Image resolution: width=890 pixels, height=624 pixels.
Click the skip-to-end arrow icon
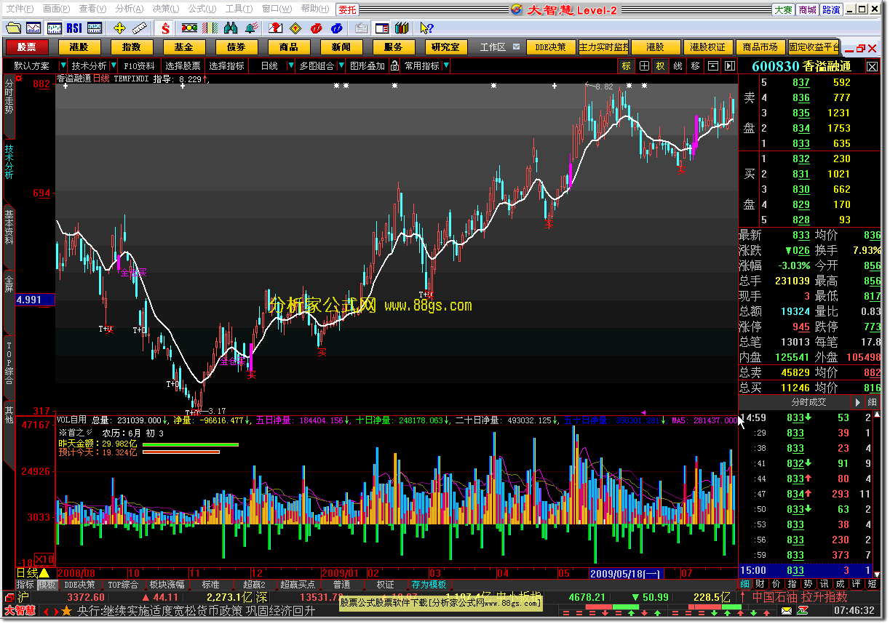[728, 66]
